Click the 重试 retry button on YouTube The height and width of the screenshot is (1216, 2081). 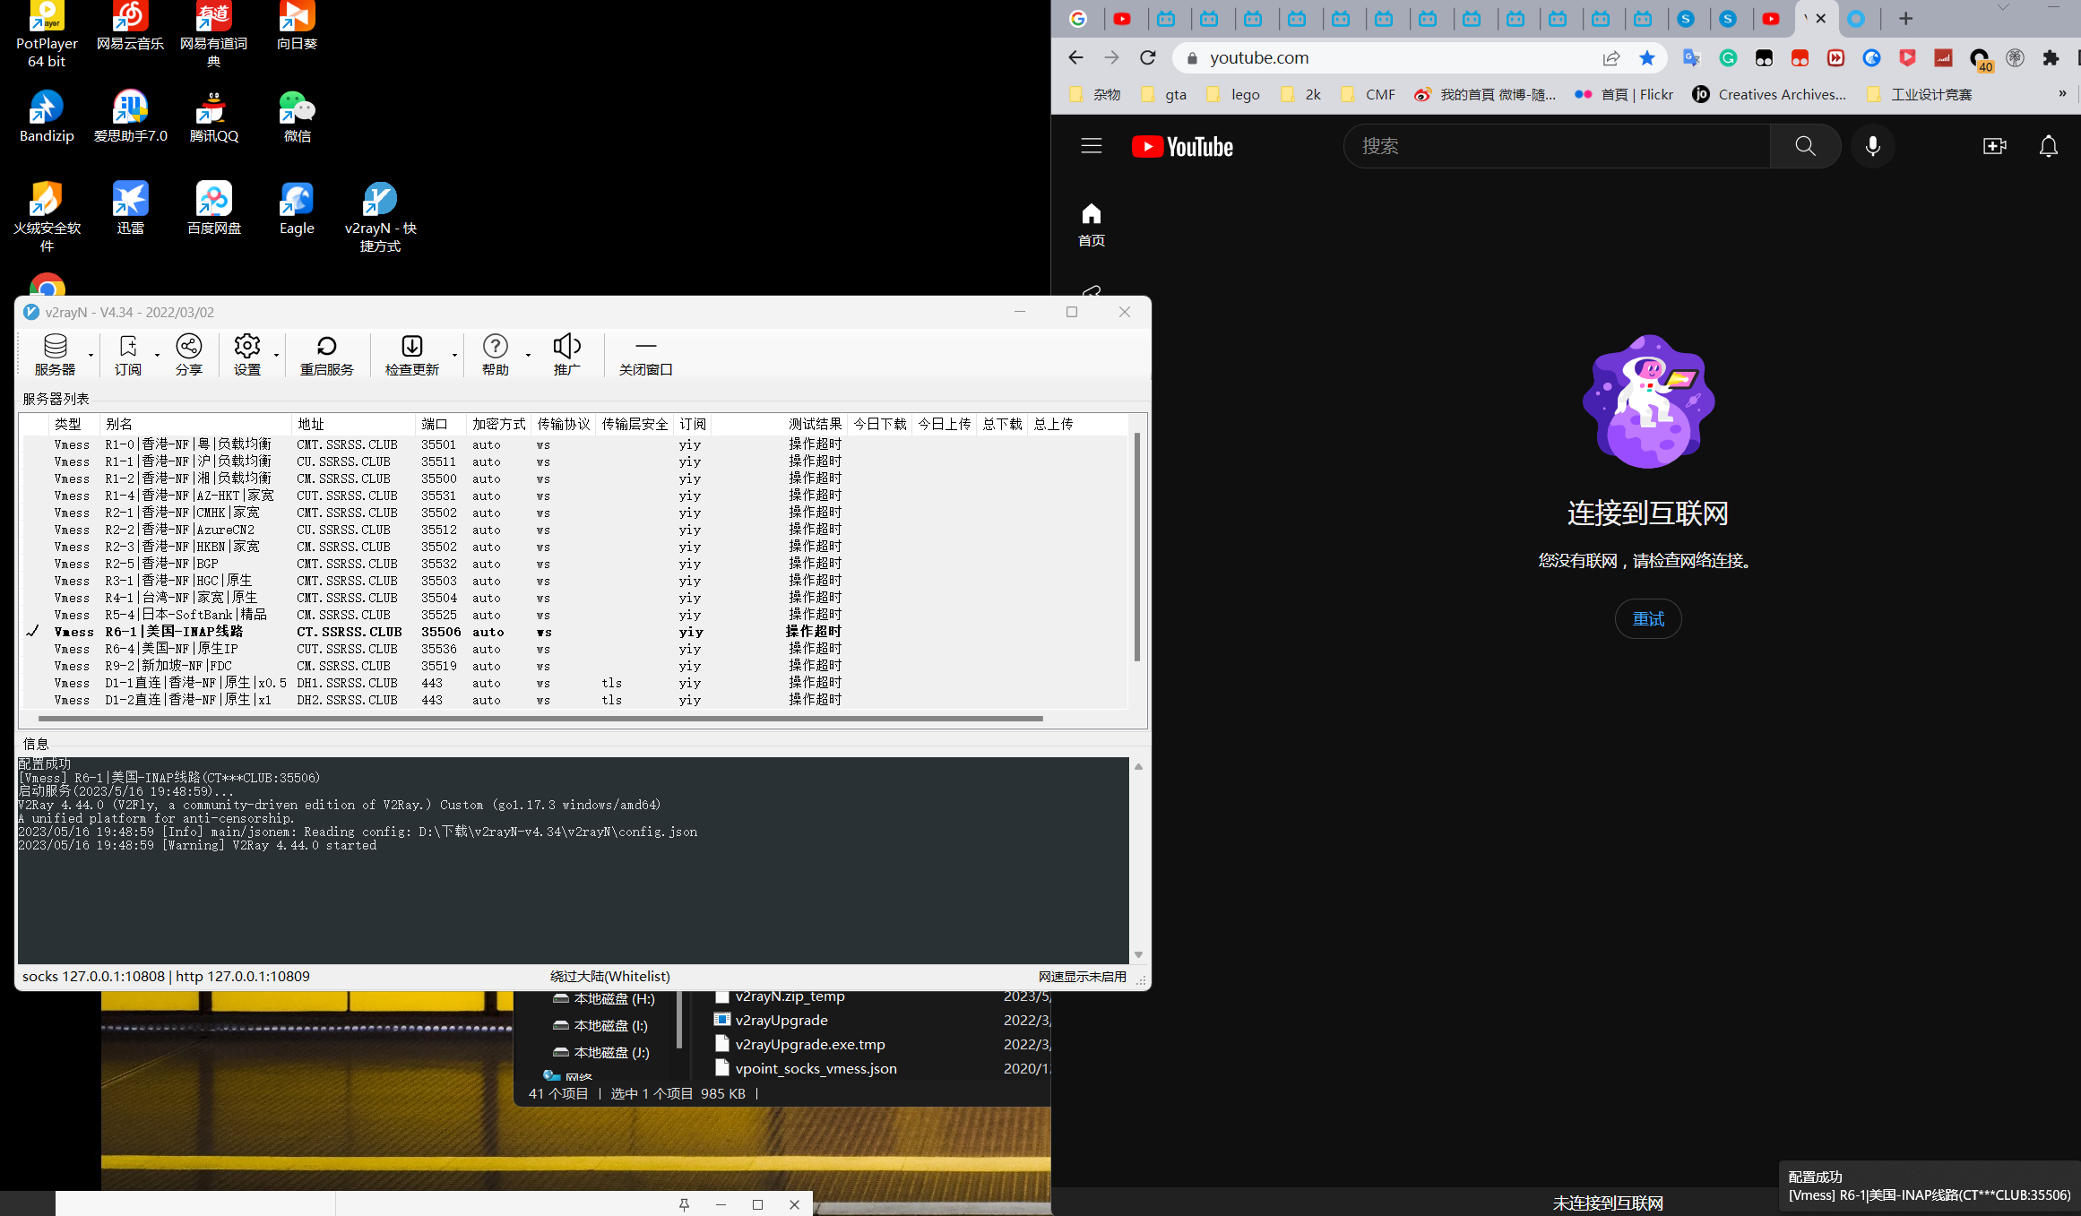(x=1648, y=618)
